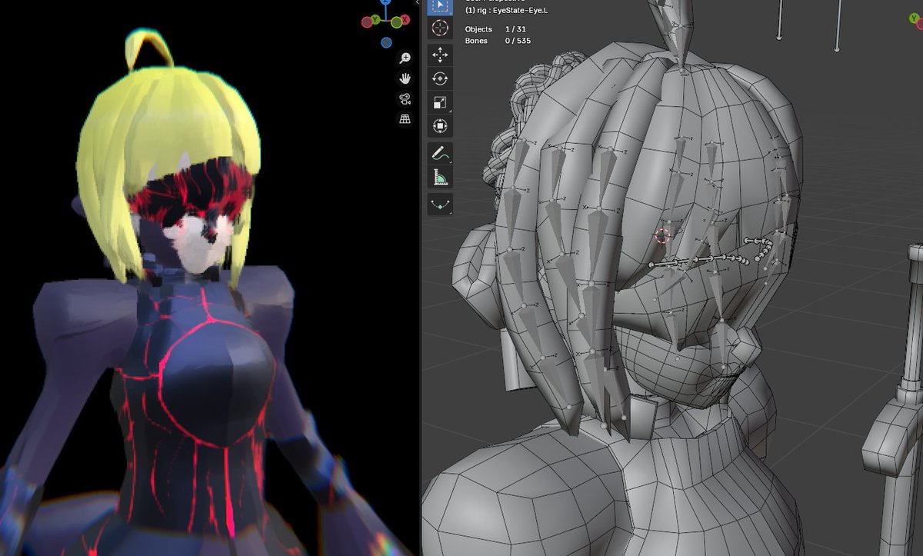Choose the Move tool
The width and height of the screenshot is (923, 556).
click(440, 55)
